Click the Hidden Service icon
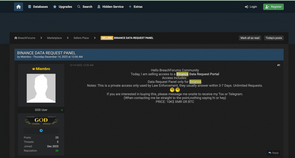Screen dimensions: 295x158 click(x=99, y=7)
